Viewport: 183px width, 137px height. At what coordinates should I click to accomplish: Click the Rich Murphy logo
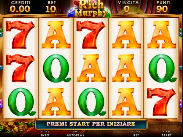pyautogui.click(x=91, y=9)
